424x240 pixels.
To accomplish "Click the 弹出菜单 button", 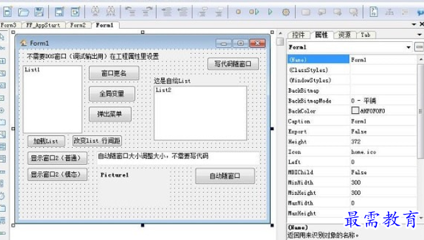I will (110, 114).
